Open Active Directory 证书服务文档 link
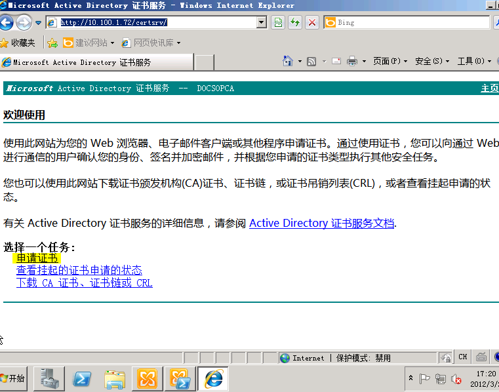The height and width of the screenshot is (392, 499). click(x=321, y=223)
